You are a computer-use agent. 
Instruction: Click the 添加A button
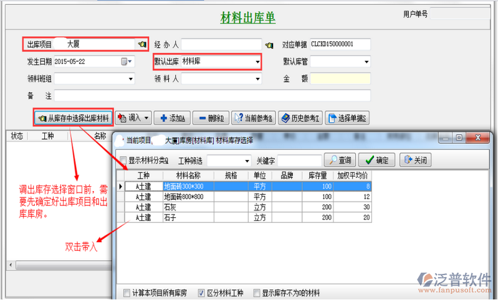(172, 118)
